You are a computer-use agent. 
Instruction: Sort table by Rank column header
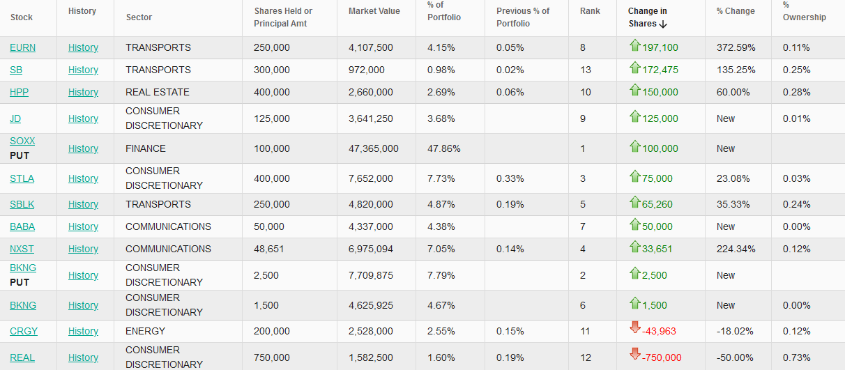tap(590, 11)
